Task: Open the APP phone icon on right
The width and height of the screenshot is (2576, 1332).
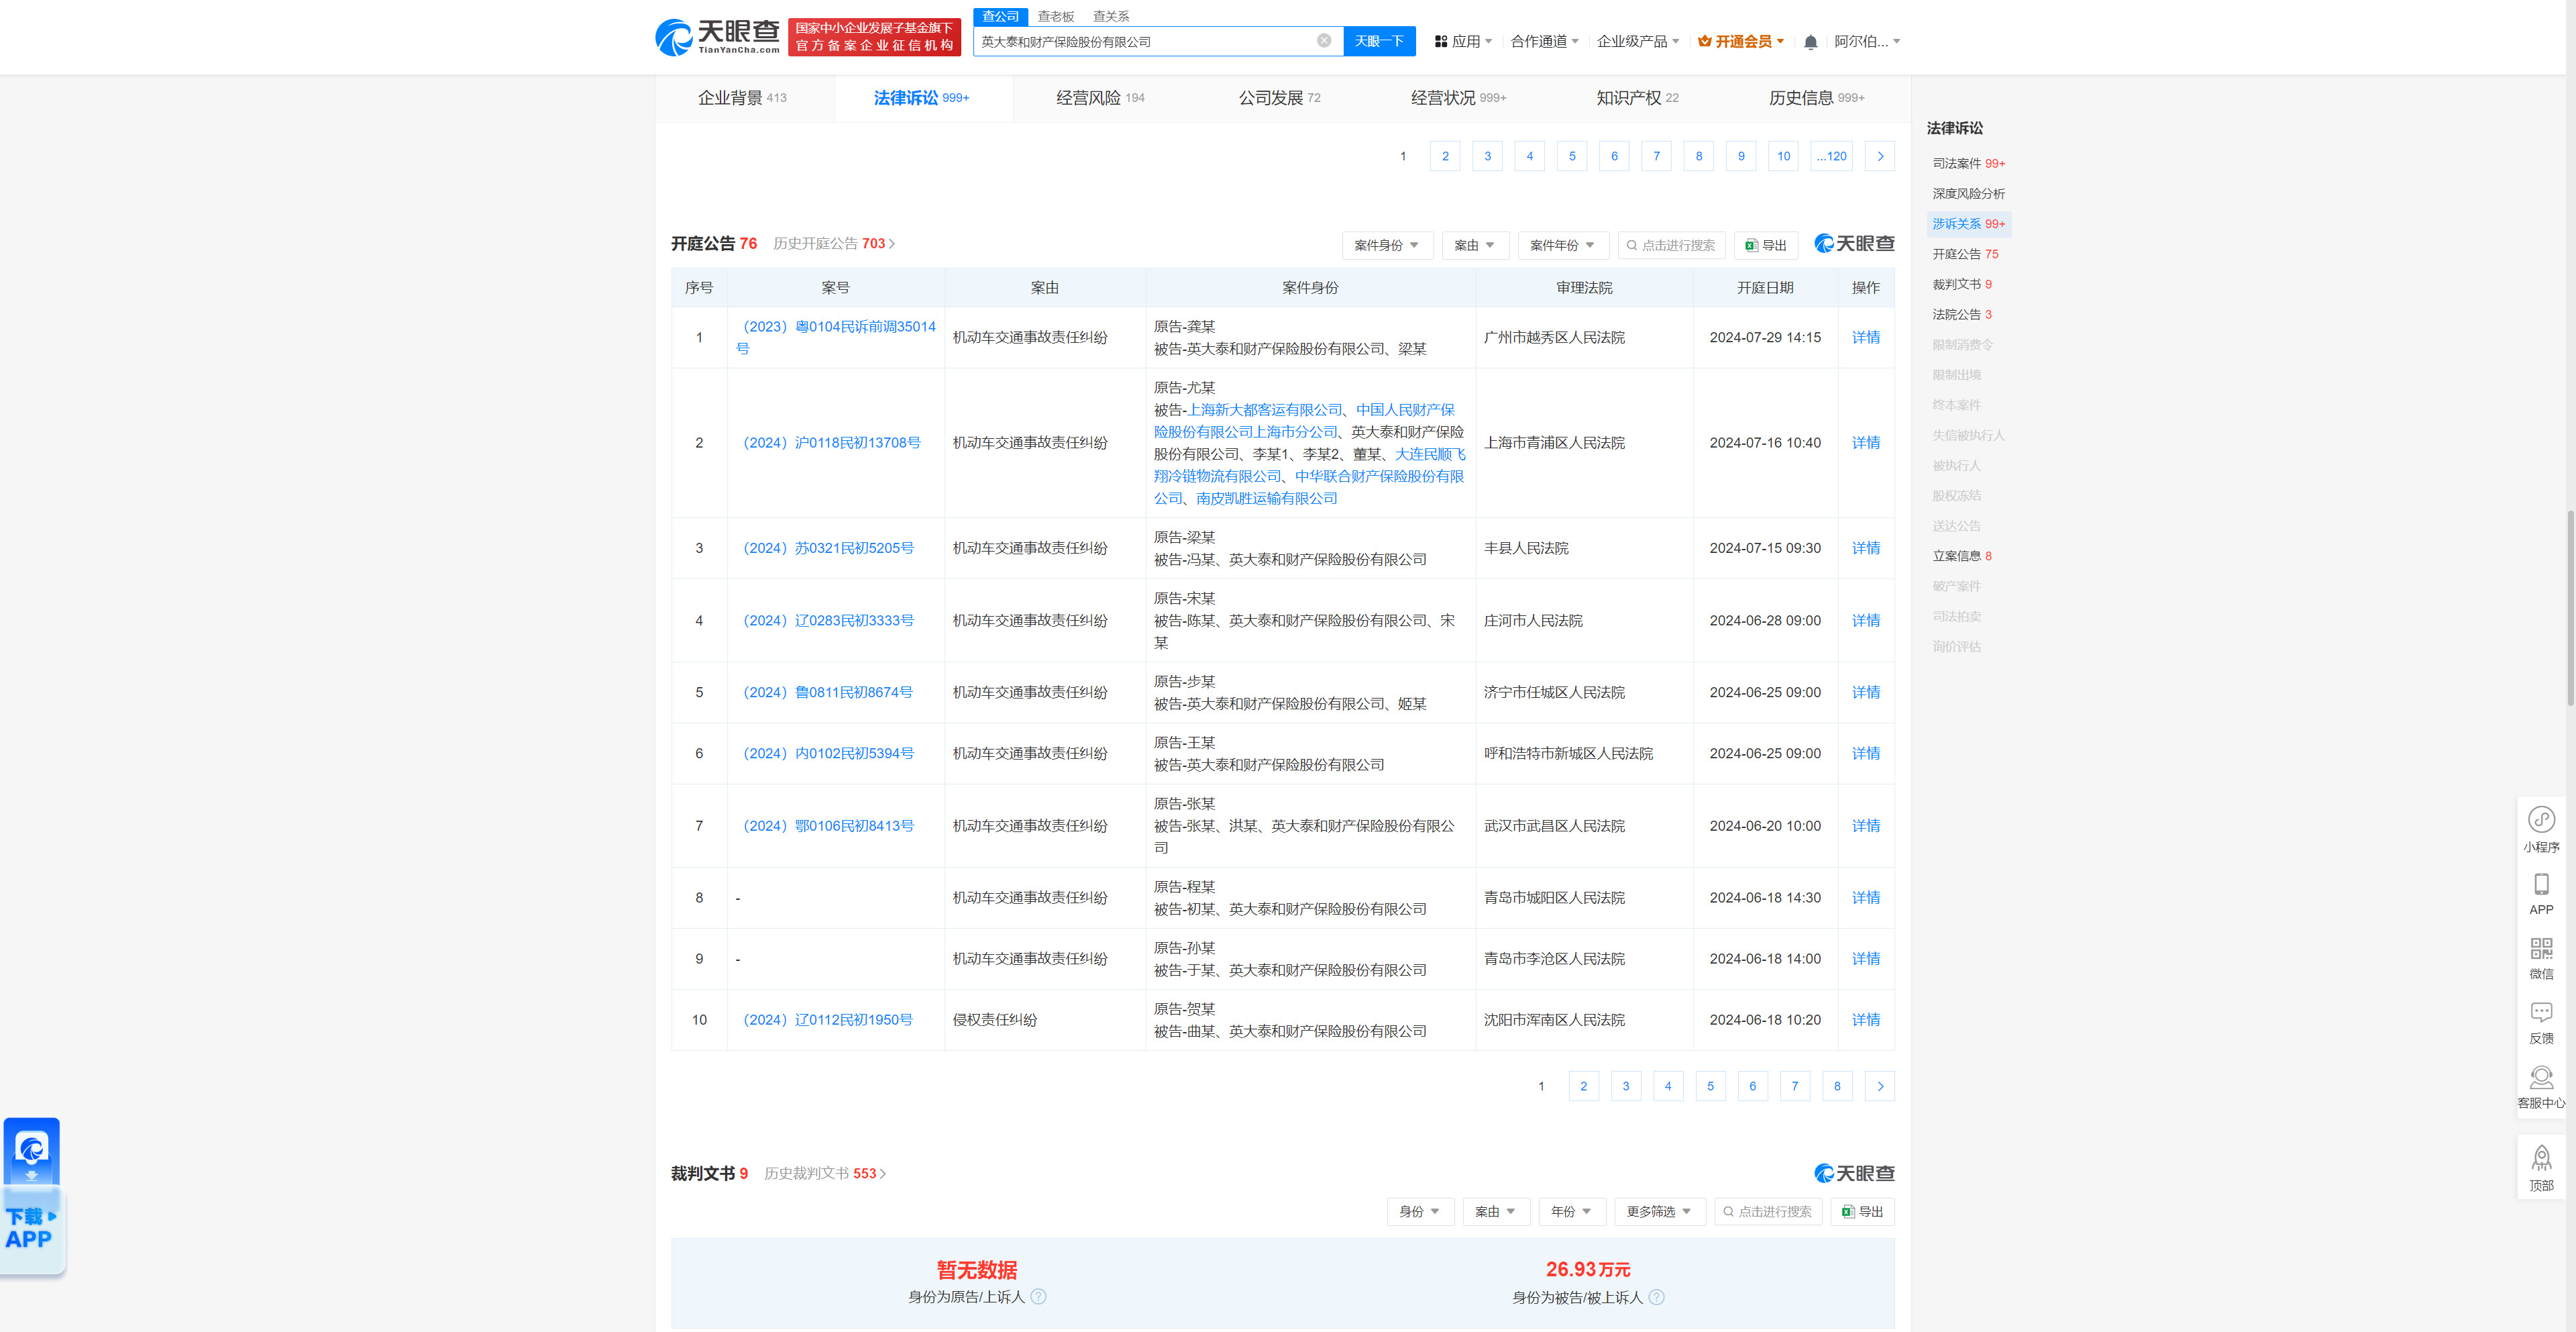Action: pos(2541,894)
